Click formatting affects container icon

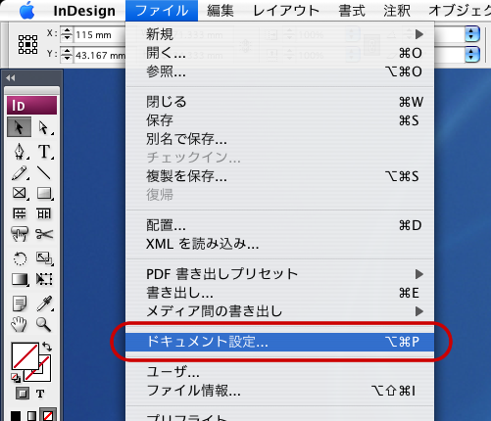point(23,394)
